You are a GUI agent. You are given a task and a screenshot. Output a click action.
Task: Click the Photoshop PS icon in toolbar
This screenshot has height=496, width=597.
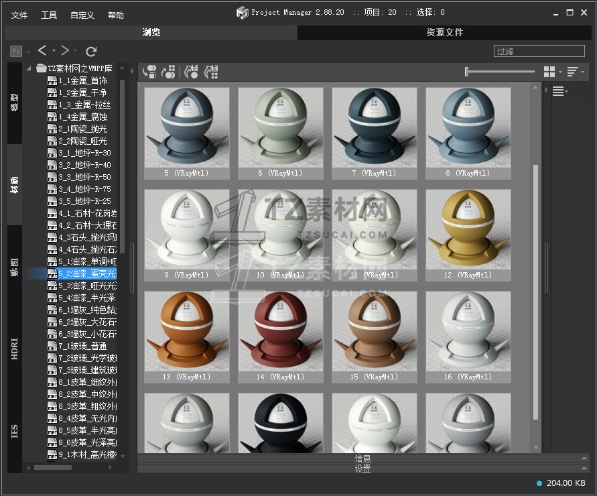[x=16, y=51]
